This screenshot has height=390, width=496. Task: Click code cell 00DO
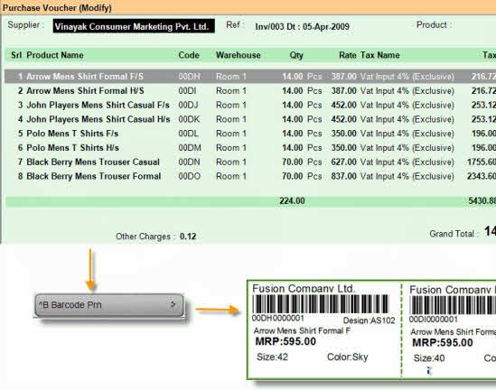click(x=190, y=176)
